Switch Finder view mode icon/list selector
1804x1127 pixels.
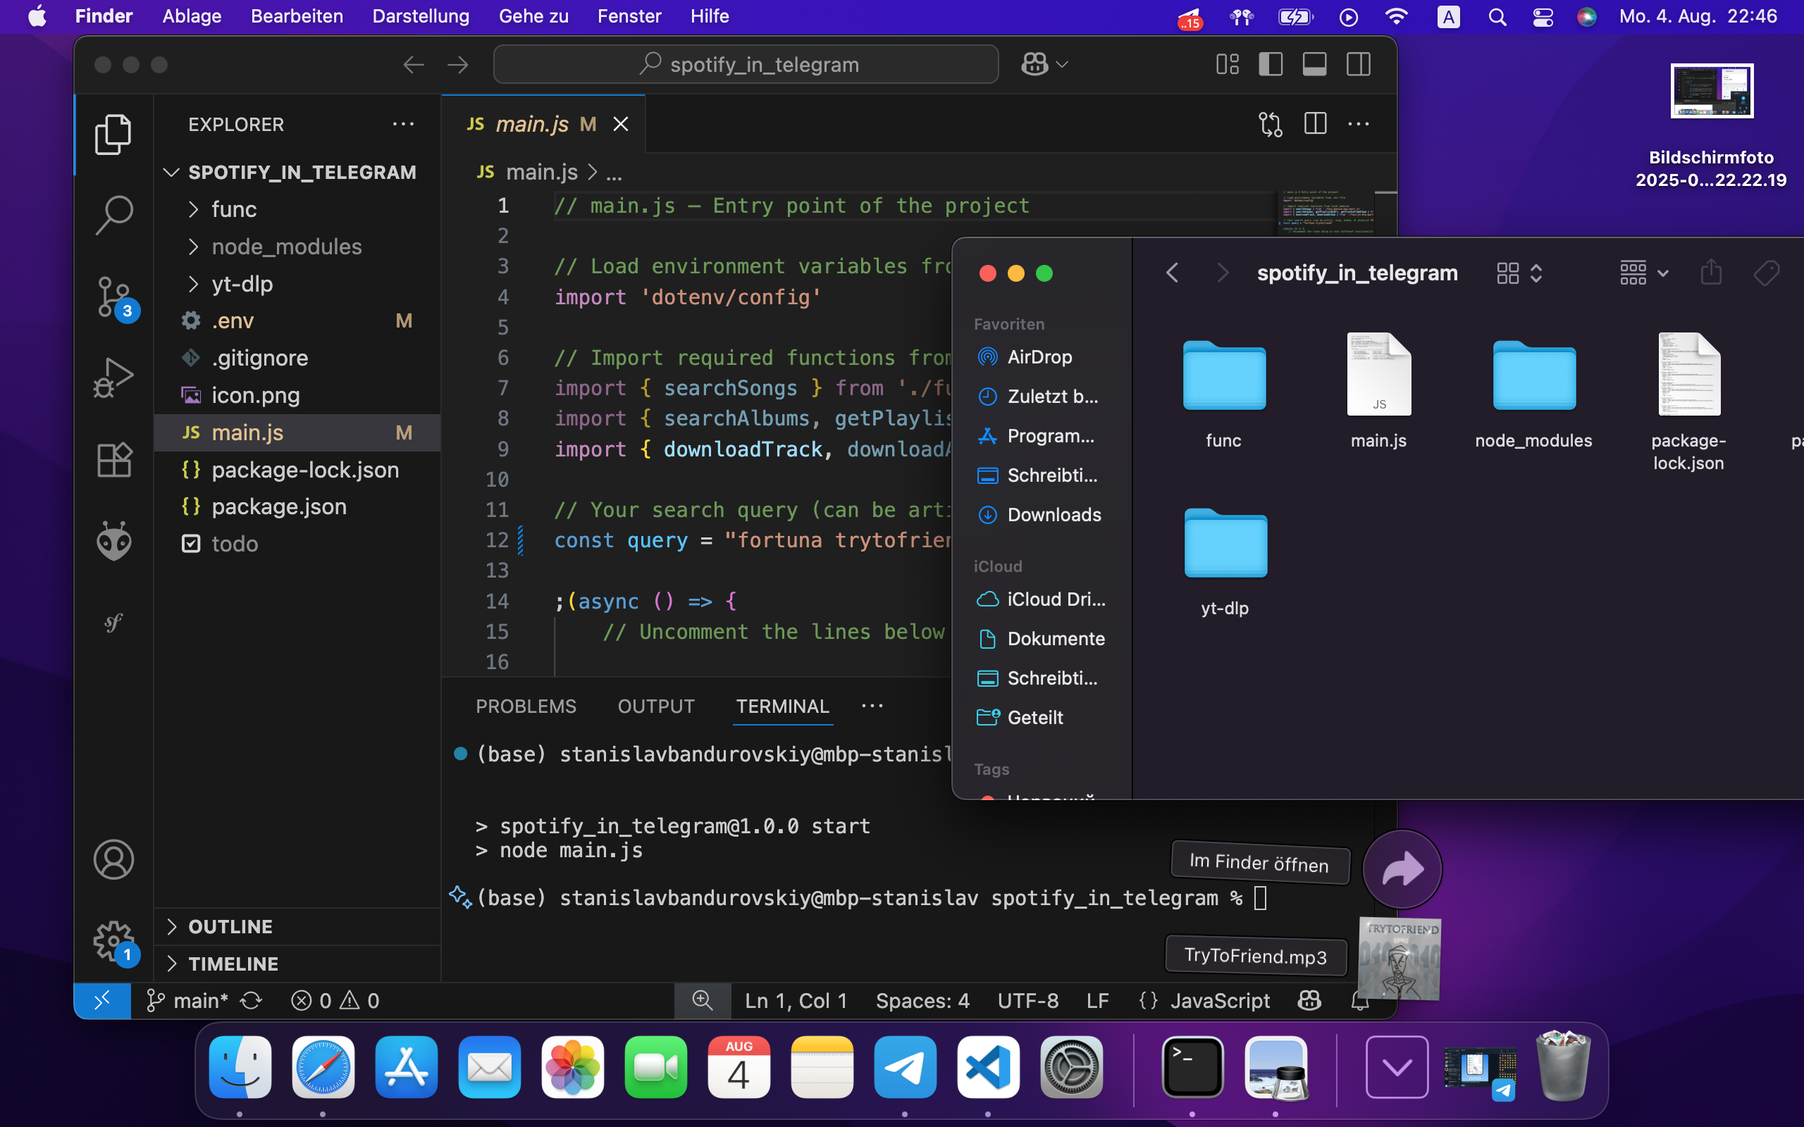click(x=1519, y=273)
